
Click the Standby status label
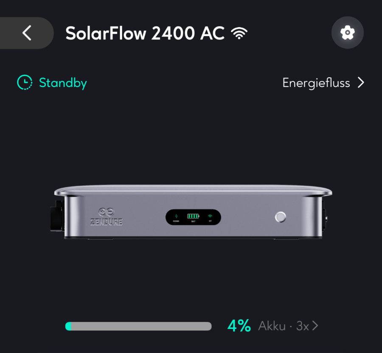click(63, 83)
